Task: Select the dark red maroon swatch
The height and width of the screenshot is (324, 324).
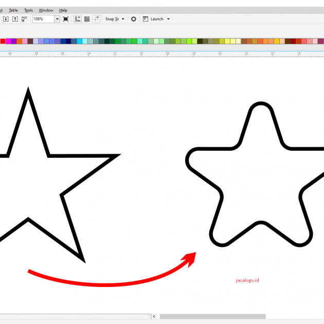Action: click(x=293, y=41)
